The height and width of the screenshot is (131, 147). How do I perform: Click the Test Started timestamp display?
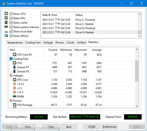85,117
